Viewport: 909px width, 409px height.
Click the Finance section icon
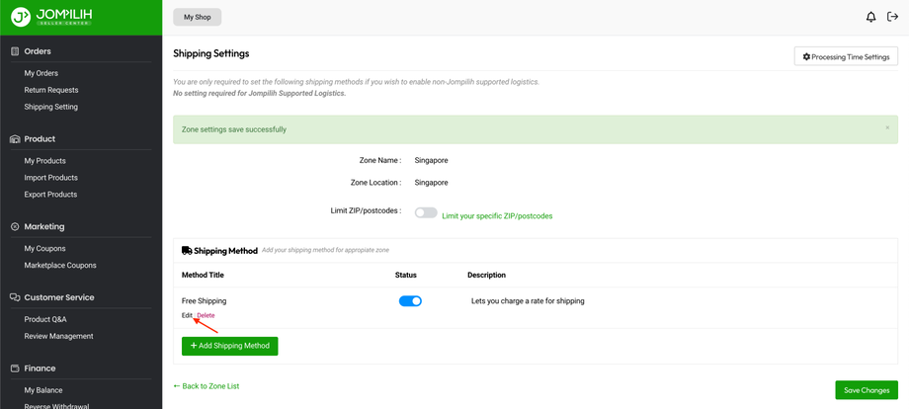15,368
